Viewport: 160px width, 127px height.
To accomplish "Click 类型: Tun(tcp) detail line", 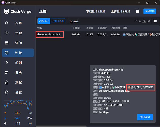I will coord(100,112).
